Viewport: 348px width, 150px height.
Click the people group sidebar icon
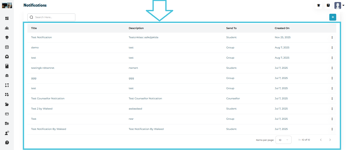click(7, 28)
